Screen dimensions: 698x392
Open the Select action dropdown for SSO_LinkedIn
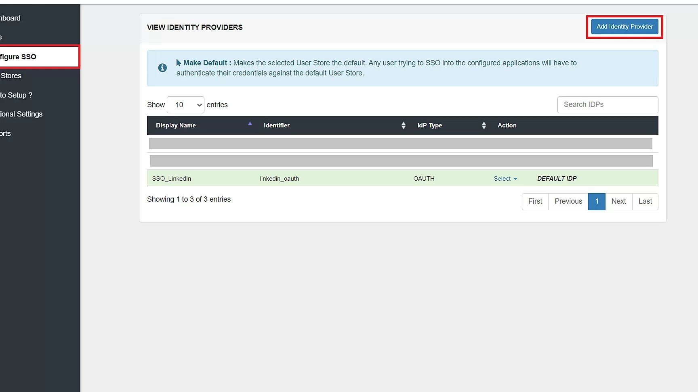(505, 179)
